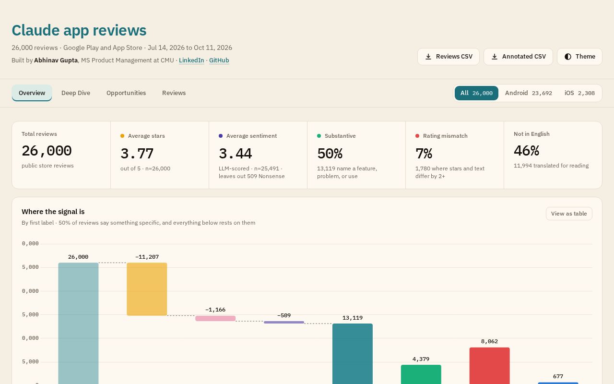Open the Reviews tab

click(x=174, y=93)
